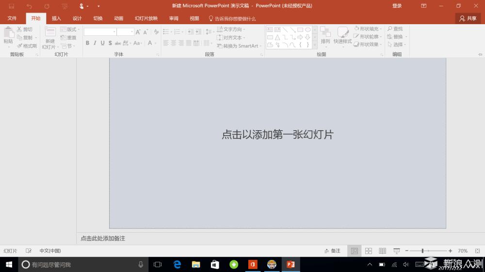Open the font size dropdown

pyautogui.click(x=132, y=32)
